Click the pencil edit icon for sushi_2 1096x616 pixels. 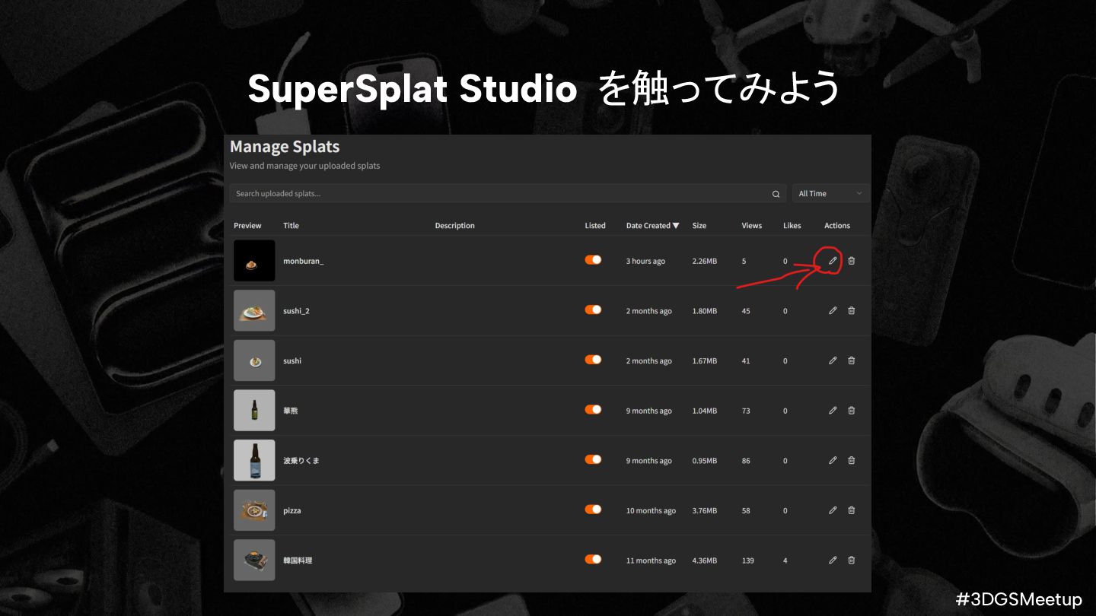click(833, 310)
